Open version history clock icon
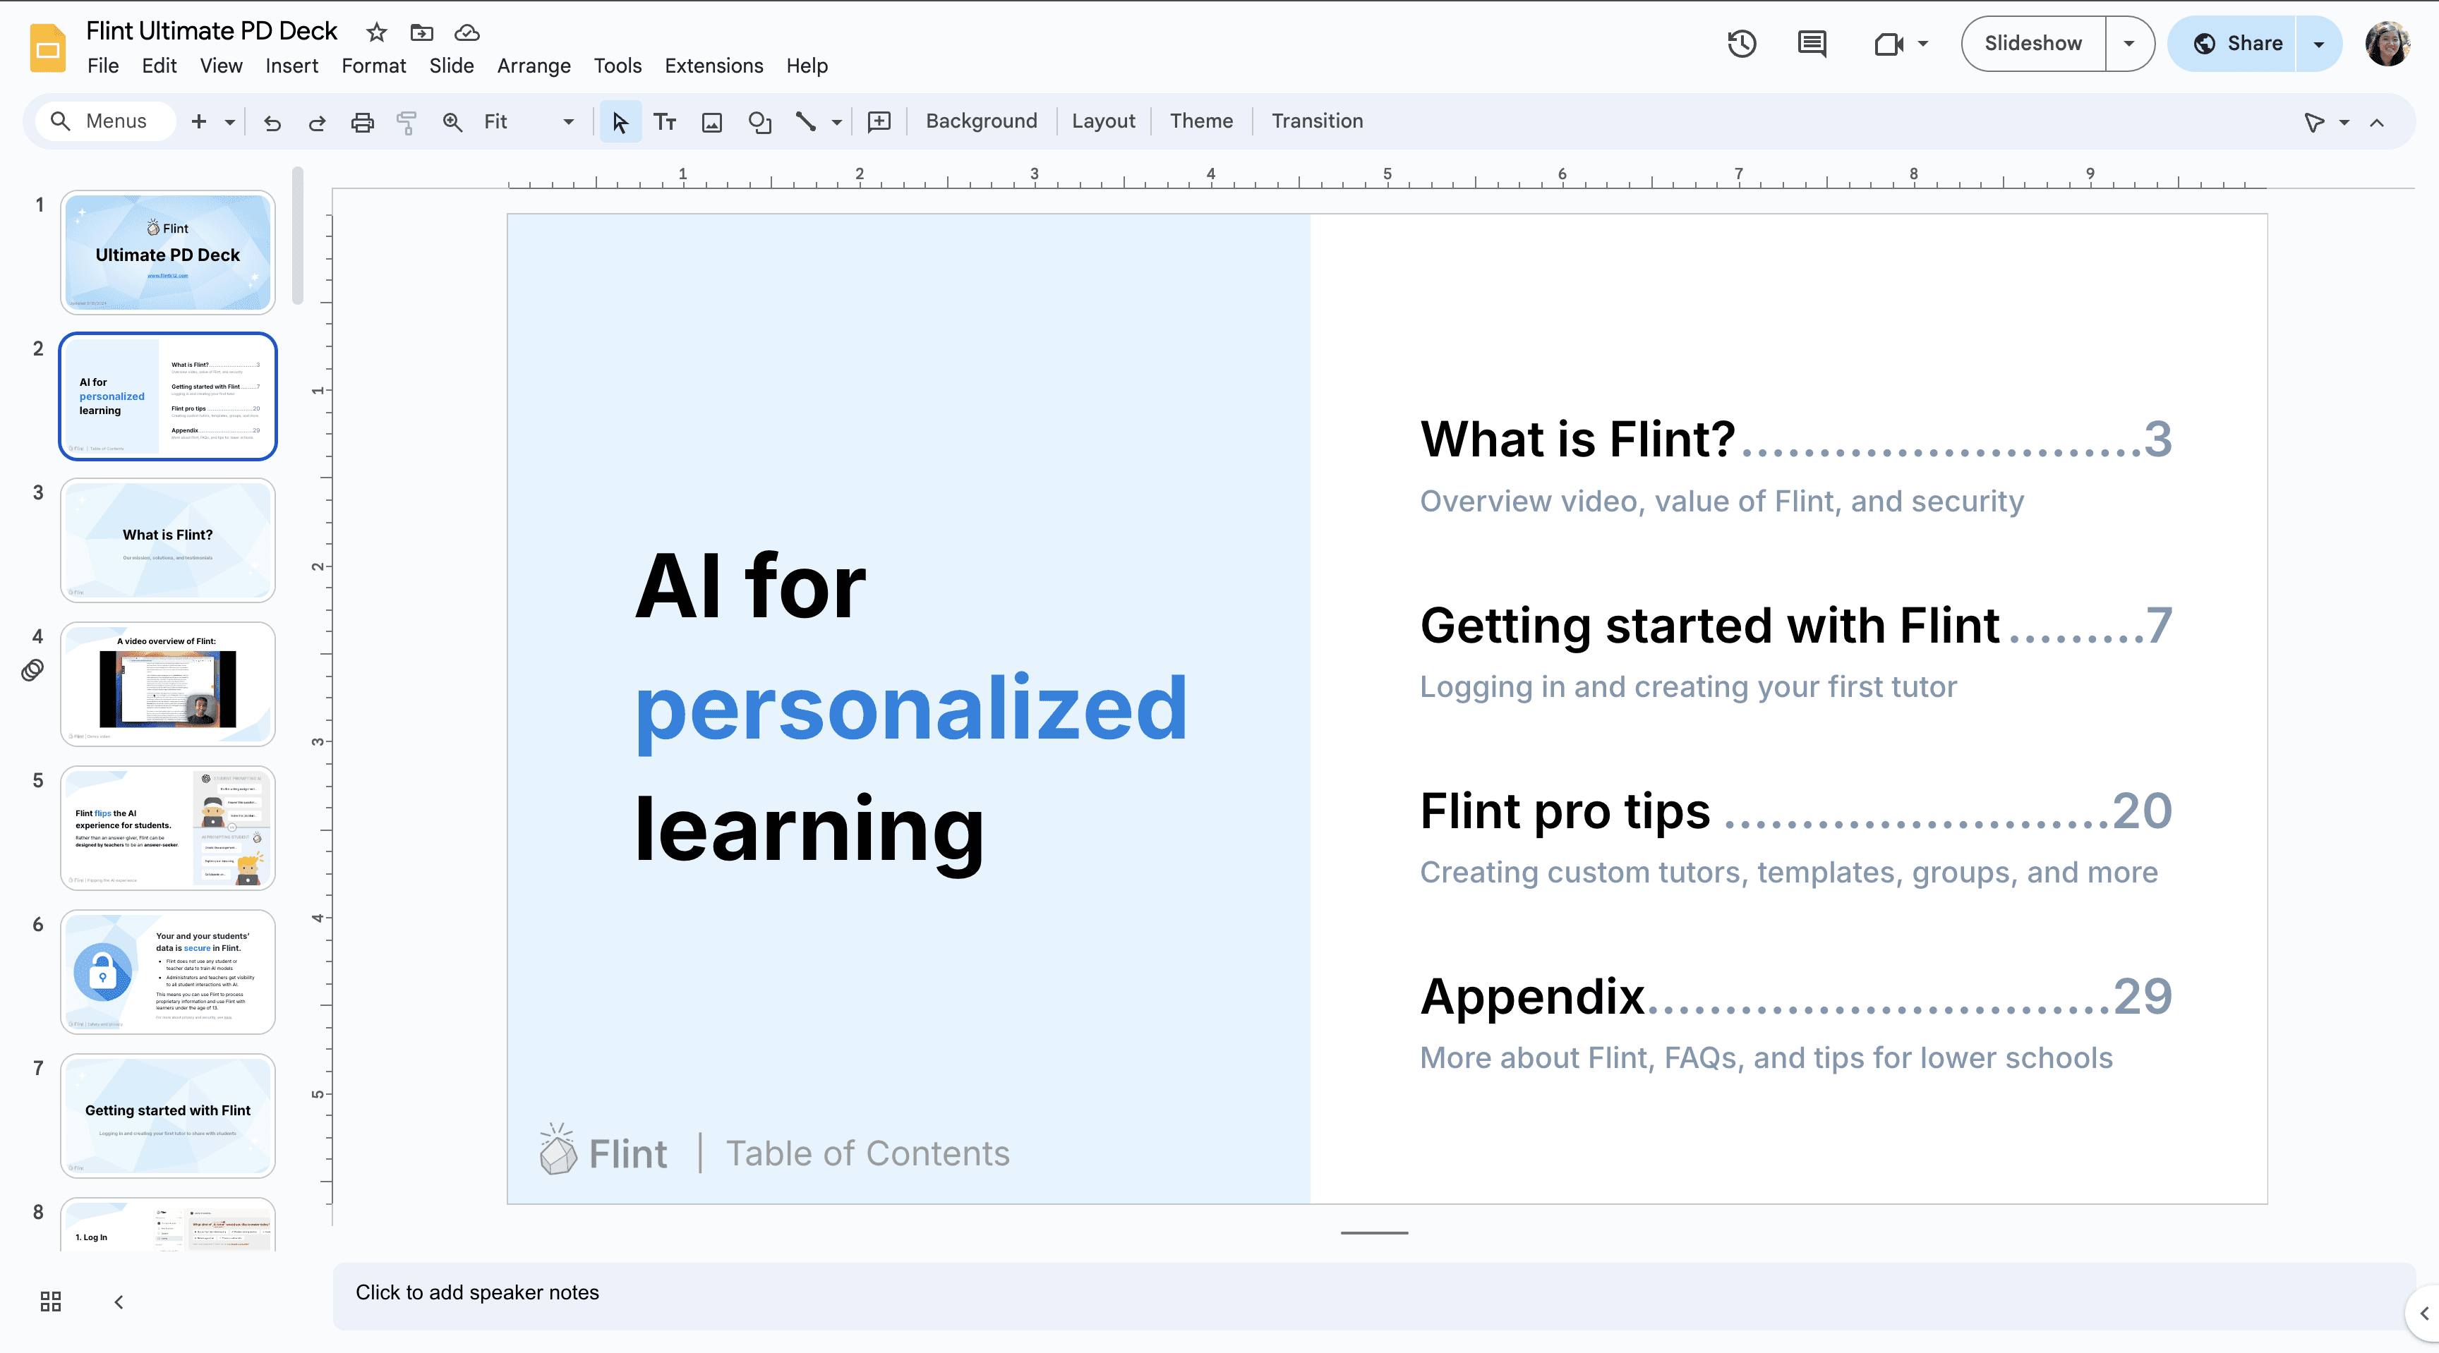This screenshot has width=2439, height=1353. (1741, 44)
